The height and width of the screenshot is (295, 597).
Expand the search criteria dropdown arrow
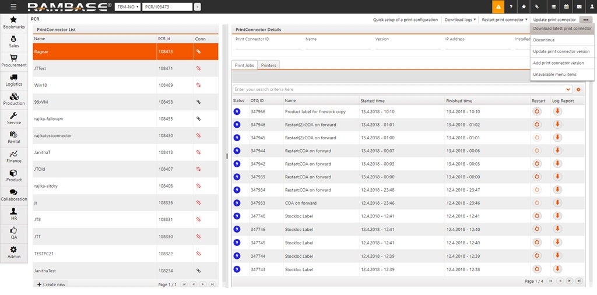[568, 89]
